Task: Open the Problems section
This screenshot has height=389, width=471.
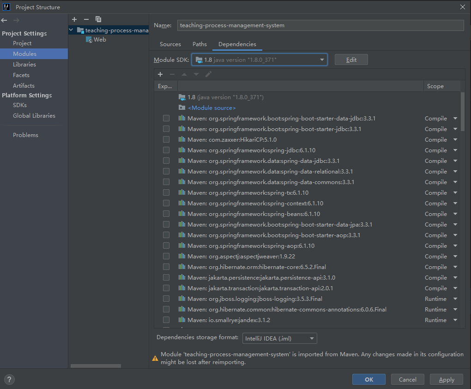Action: 25,135
